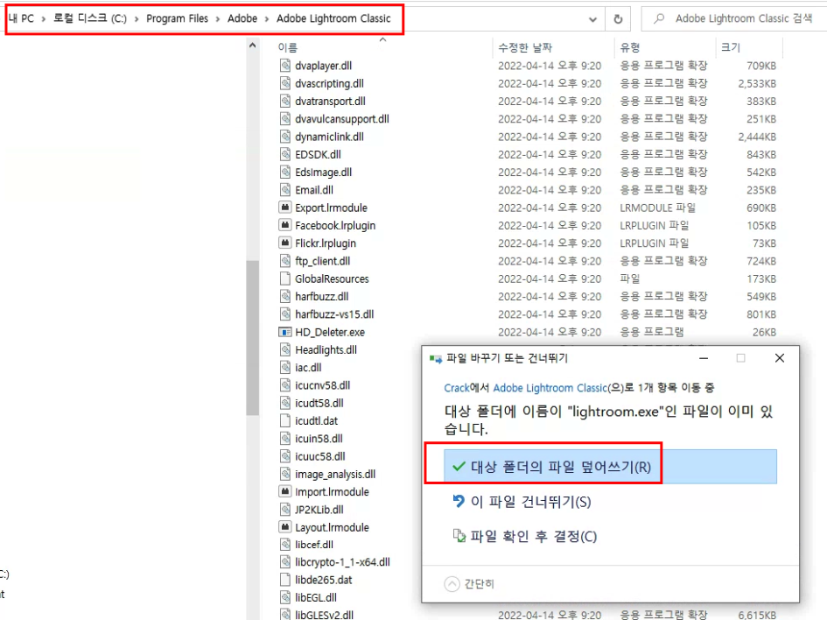
Task: Collapse dialog details with 간단히 toggle
Action: [469, 583]
